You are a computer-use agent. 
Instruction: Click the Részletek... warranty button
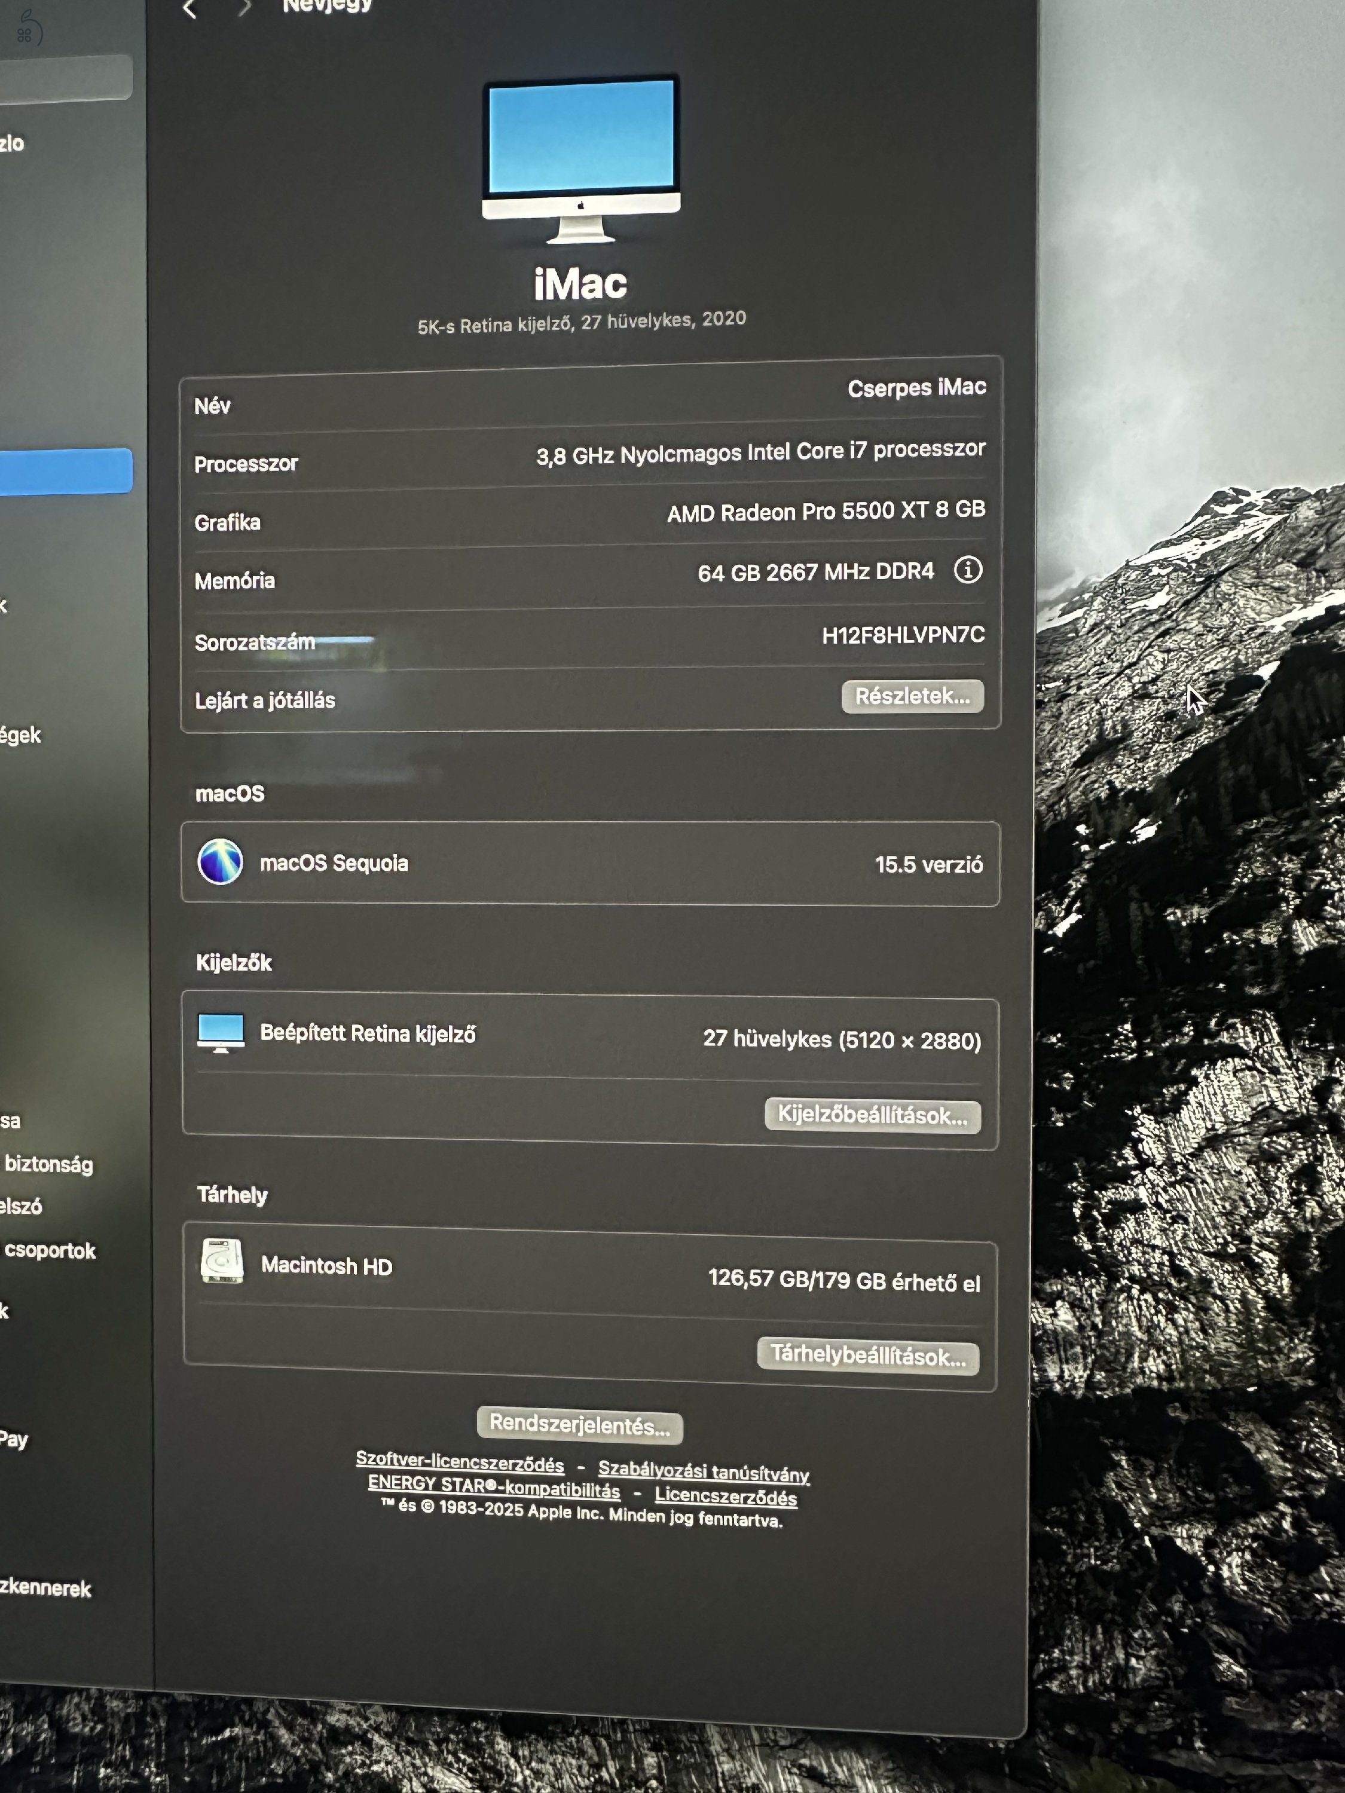pos(912,696)
